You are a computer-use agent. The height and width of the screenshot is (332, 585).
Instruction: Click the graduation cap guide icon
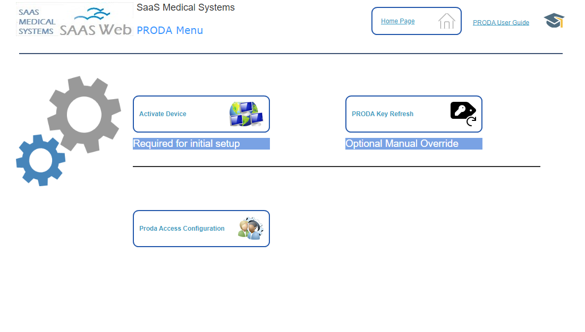point(554,21)
